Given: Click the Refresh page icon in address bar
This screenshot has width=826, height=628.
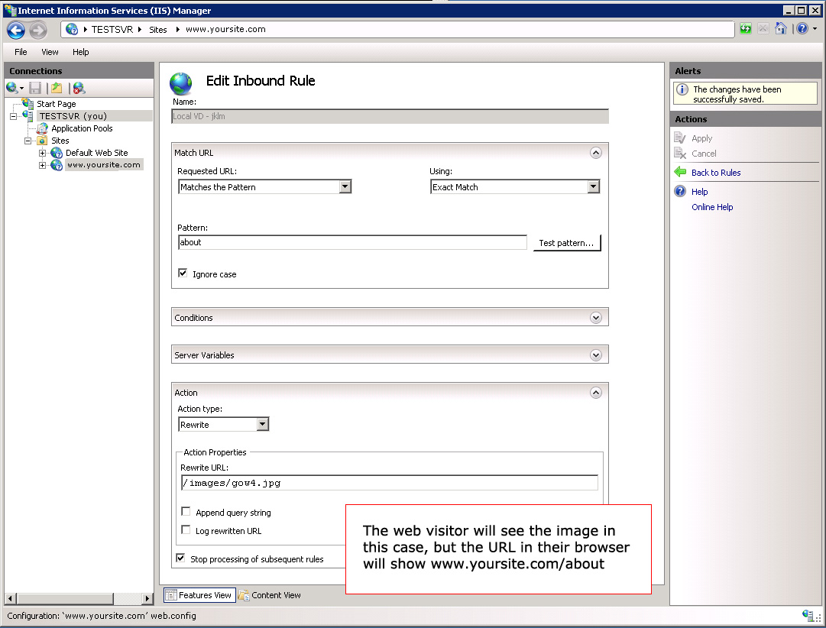Looking at the screenshot, I should [x=746, y=29].
